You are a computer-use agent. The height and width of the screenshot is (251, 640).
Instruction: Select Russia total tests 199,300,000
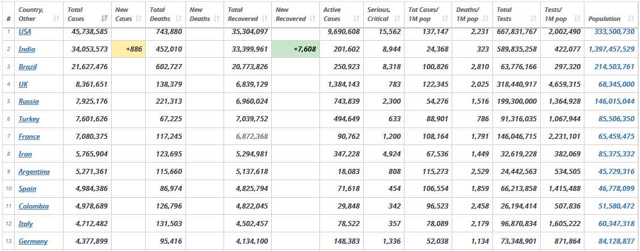point(517,101)
